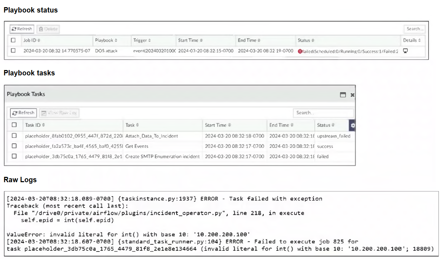This screenshot has height=259, width=441.
Task: Close the Playbook Tasks dialog
Action: (352, 95)
